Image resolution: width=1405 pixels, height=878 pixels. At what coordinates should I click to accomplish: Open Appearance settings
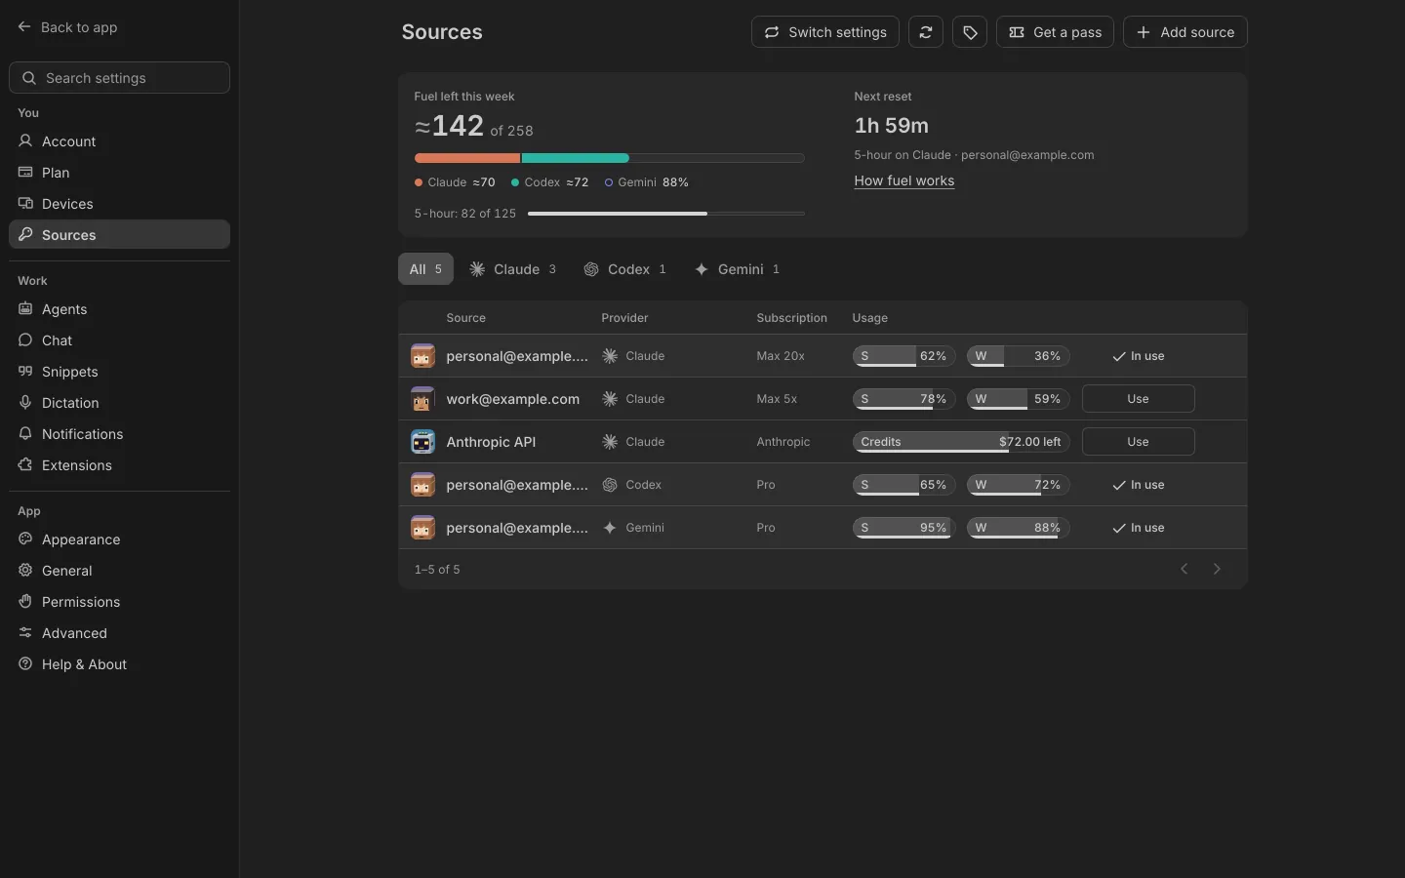point(119,539)
